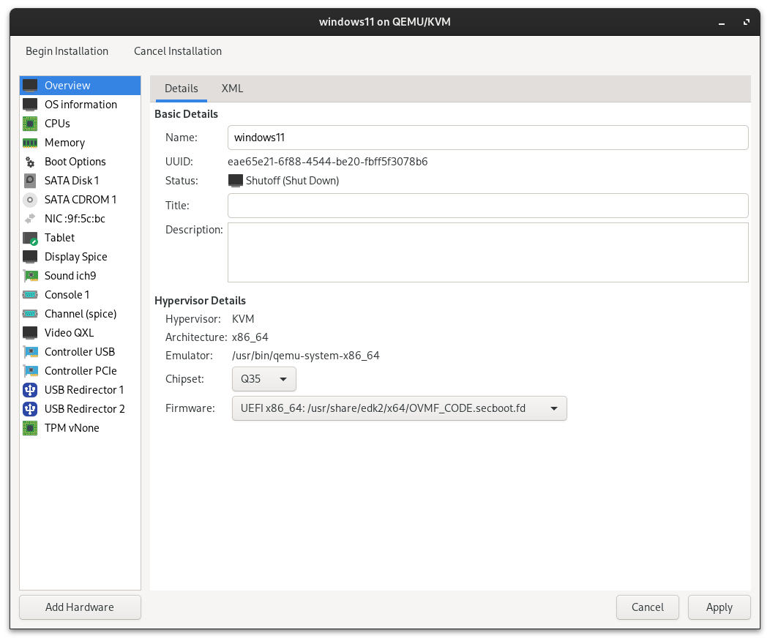Open the Console 1 serial port icon
Image resolution: width=770 pixels, height=641 pixels.
coord(30,295)
